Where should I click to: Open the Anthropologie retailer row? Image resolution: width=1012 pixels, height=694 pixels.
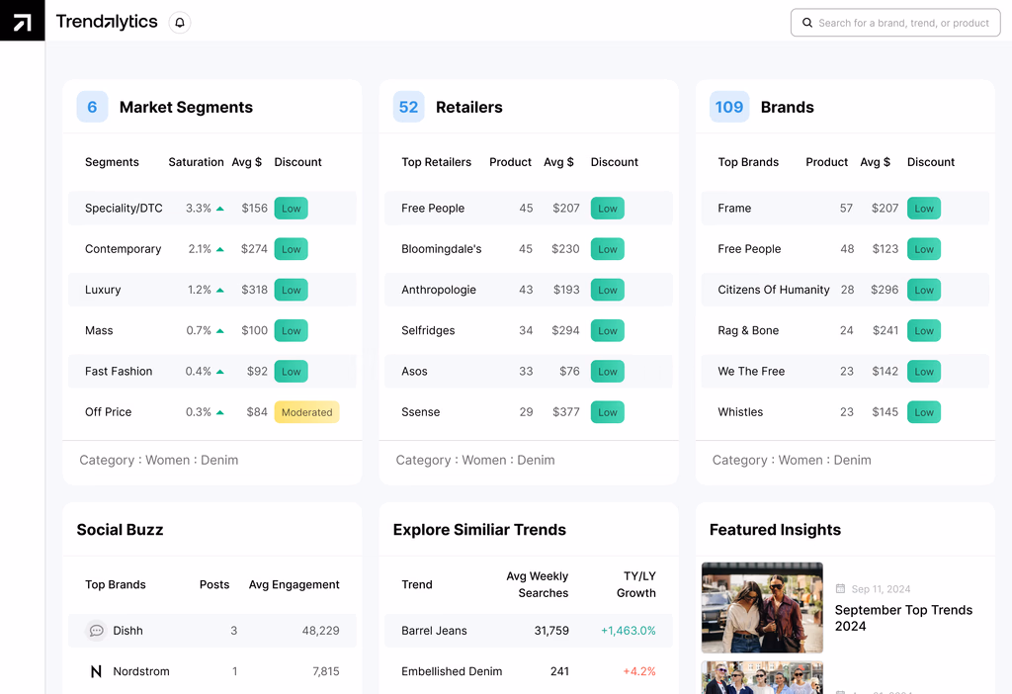click(x=528, y=290)
